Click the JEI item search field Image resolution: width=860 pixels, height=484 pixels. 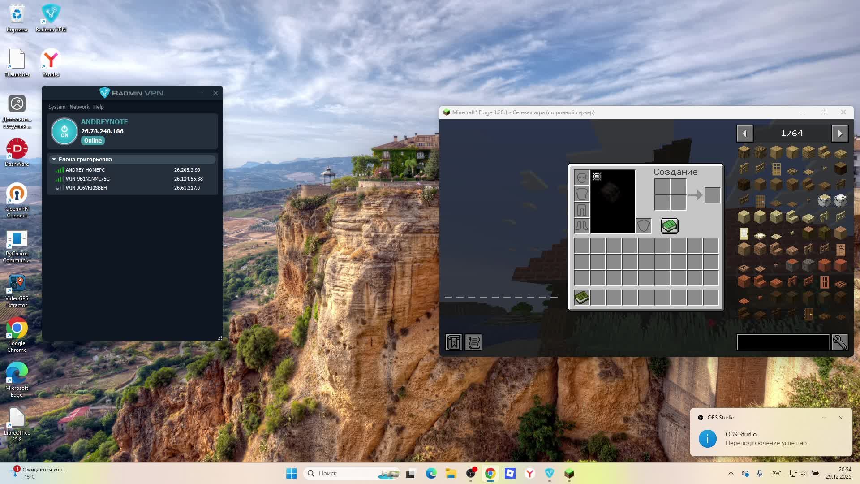783,343
